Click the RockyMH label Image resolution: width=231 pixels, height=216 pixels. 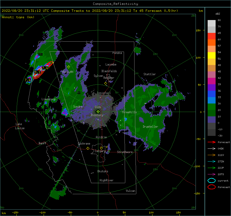coord(68,72)
